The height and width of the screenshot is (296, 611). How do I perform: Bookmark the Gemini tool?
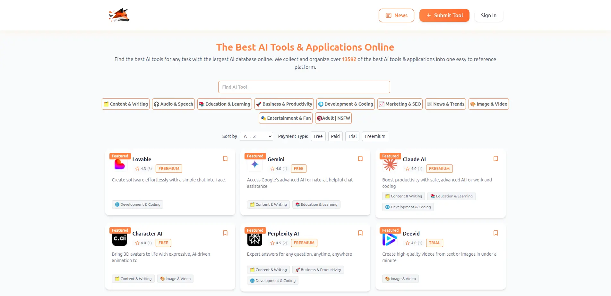point(360,159)
